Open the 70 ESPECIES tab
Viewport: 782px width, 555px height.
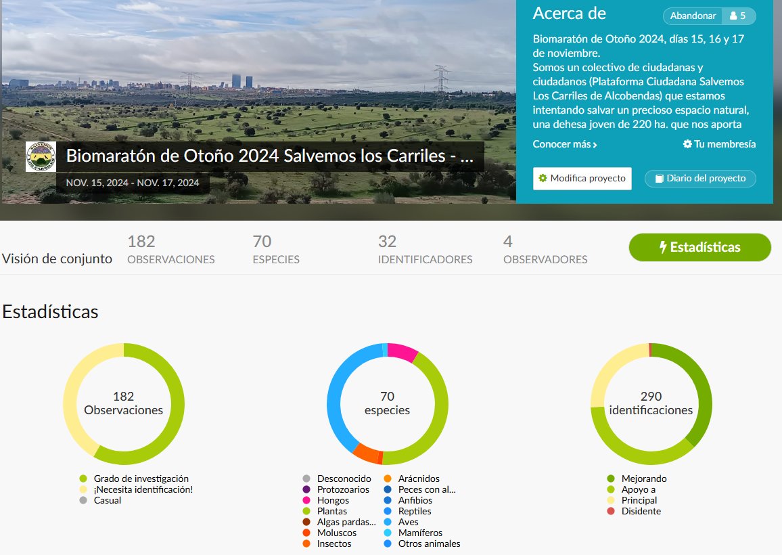(276, 248)
